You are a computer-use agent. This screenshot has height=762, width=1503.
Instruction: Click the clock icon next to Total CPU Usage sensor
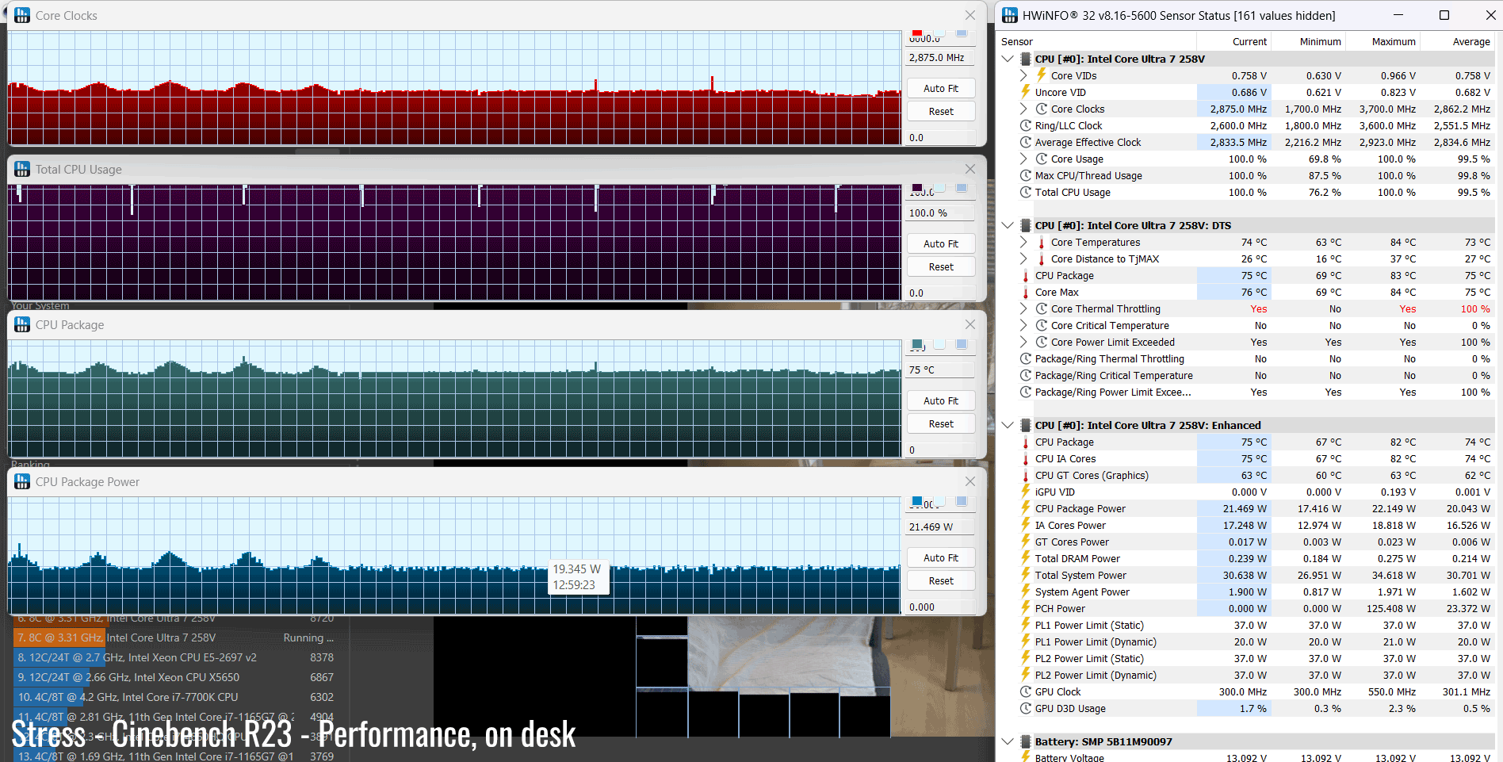tap(1026, 192)
